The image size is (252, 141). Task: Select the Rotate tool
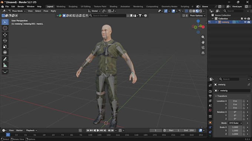point(5,41)
